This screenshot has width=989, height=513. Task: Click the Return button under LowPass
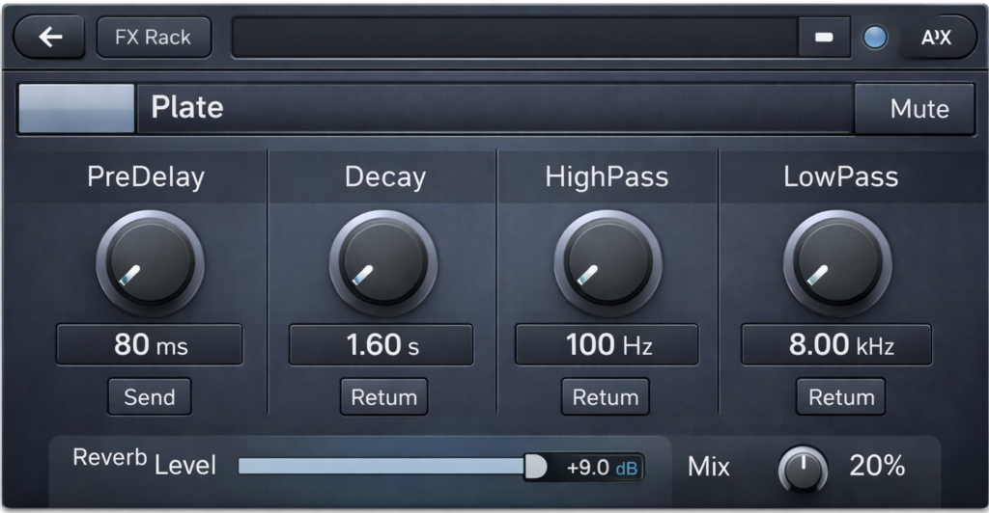pos(841,396)
